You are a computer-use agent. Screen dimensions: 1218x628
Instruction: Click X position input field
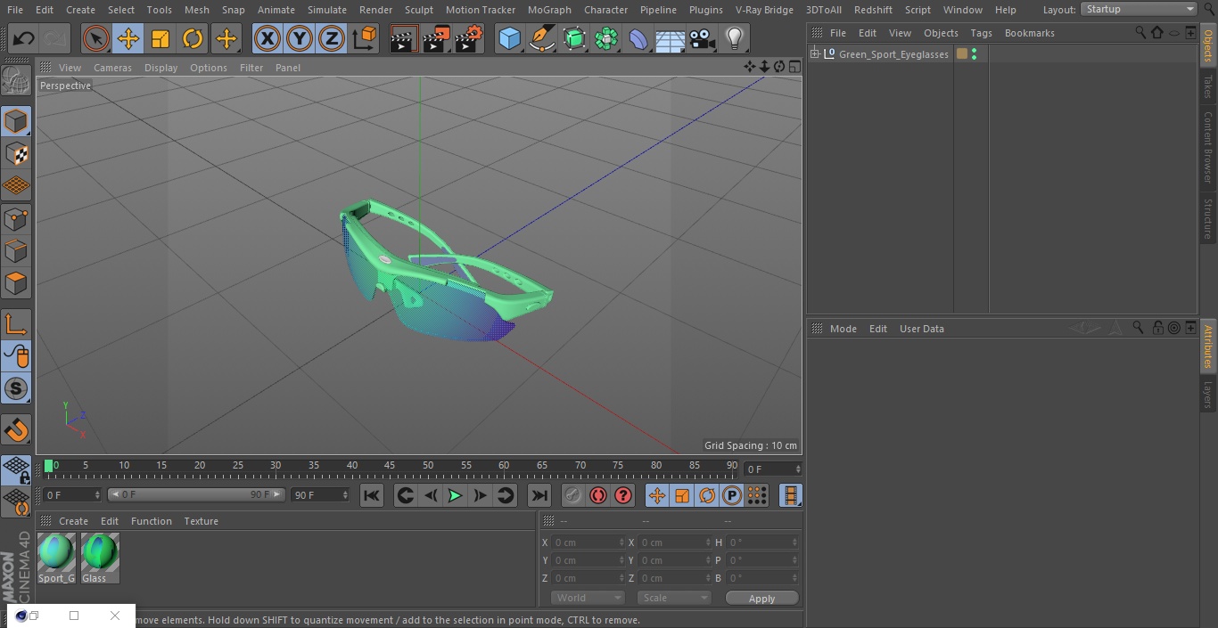(588, 542)
